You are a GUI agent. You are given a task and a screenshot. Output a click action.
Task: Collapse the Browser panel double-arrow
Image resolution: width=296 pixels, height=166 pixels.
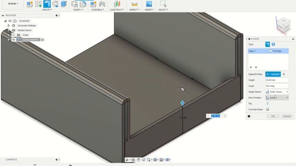[x=3, y=15]
